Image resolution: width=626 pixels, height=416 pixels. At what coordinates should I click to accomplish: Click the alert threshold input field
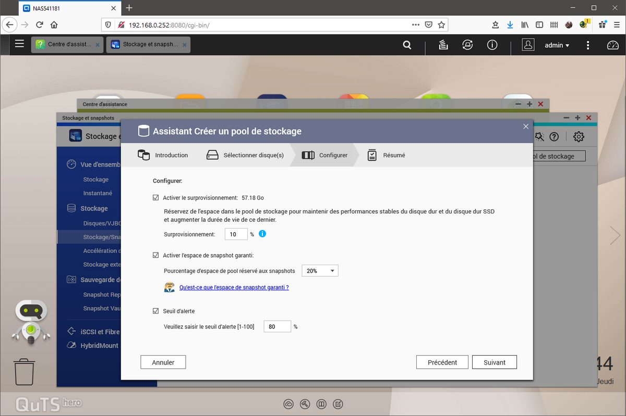[x=277, y=326]
